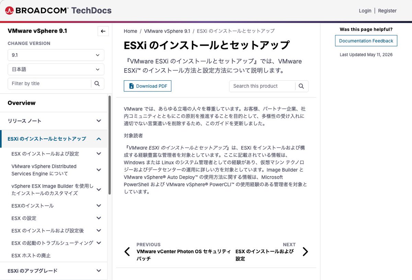Open ESX ホストの廃止 tree item
This screenshot has height=280, width=412.
31,255
